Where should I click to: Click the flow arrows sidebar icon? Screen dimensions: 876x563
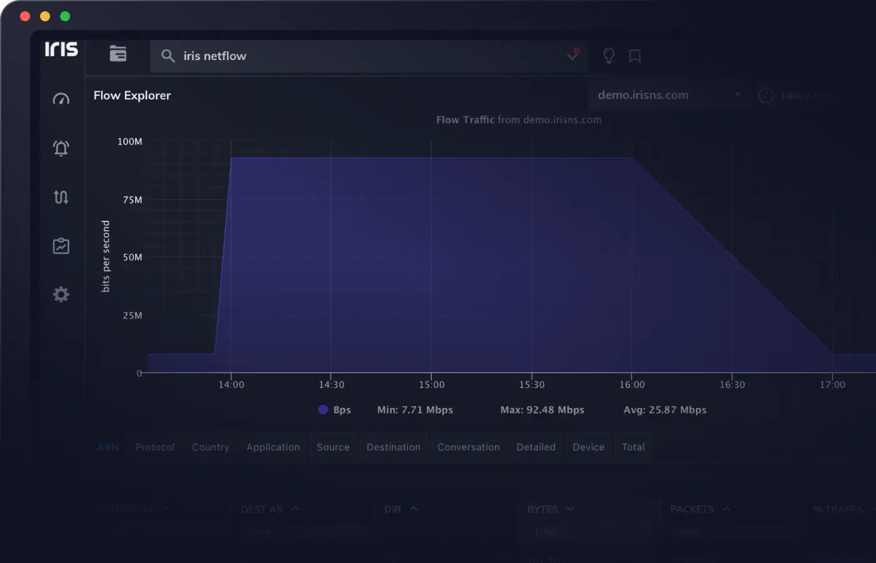point(61,197)
